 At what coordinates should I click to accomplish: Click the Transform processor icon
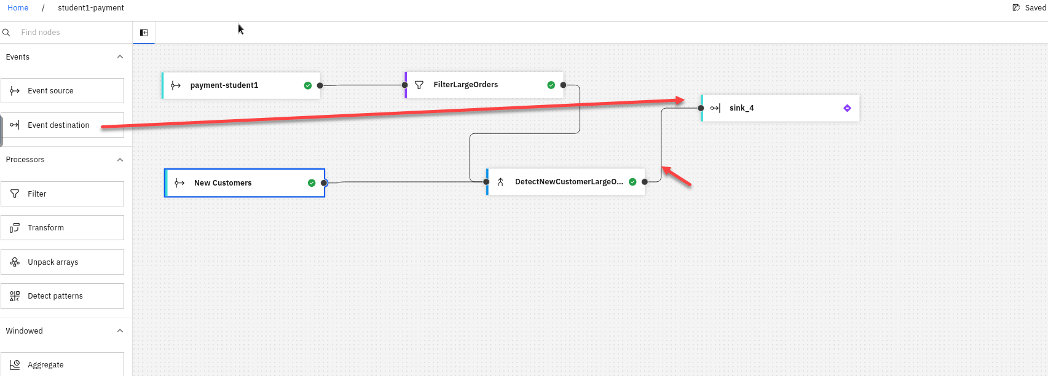[x=15, y=228]
